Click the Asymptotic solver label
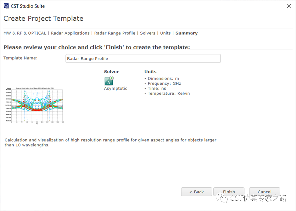296x211 pixels. 116,89
